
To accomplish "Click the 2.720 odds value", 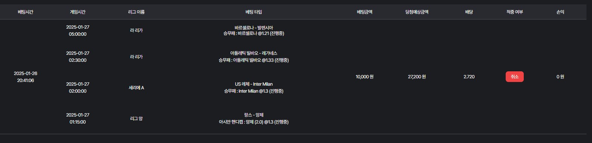I will point(469,76).
